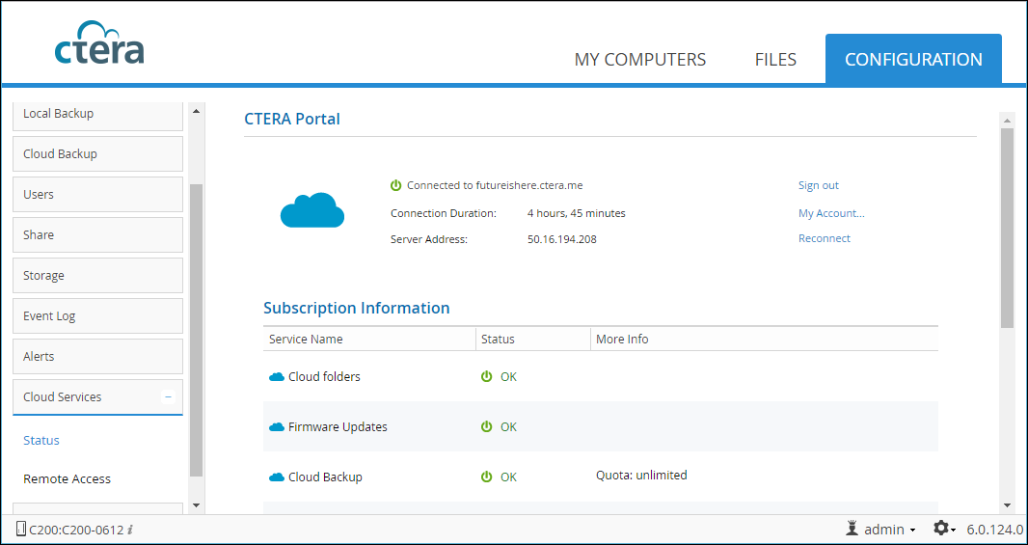Open the Share section
The image size is (1028, 545).
[97, 234]
